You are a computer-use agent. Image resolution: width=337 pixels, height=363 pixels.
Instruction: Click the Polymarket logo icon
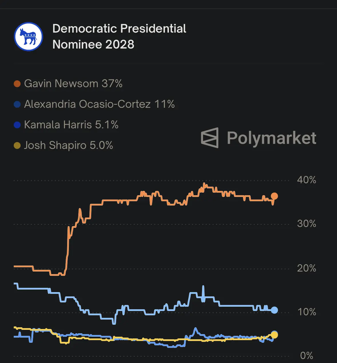(210, 138)
